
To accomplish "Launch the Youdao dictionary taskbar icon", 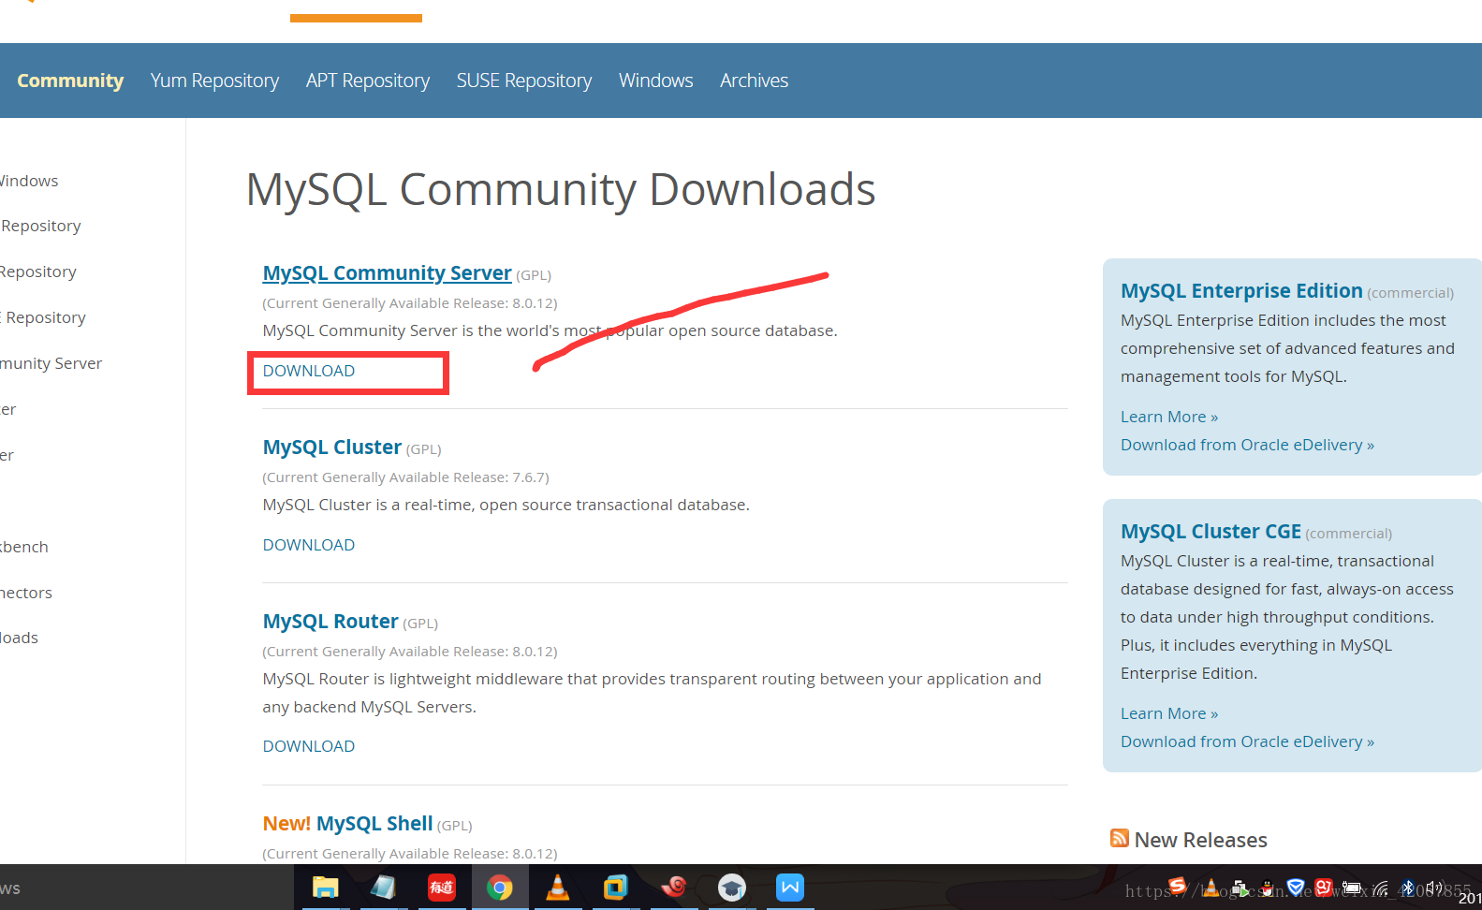I will 441,887.
